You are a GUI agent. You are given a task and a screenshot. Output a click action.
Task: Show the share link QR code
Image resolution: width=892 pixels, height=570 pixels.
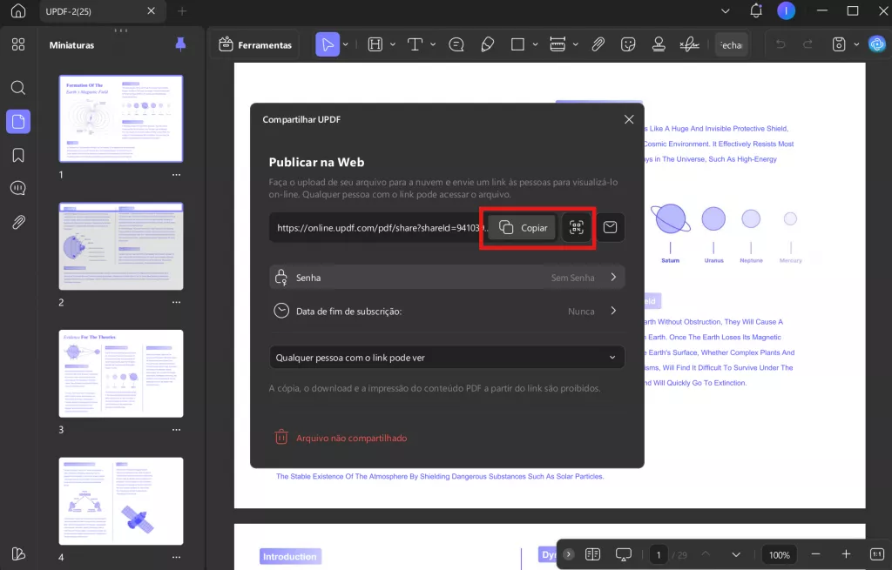click(x=576, y=227)
